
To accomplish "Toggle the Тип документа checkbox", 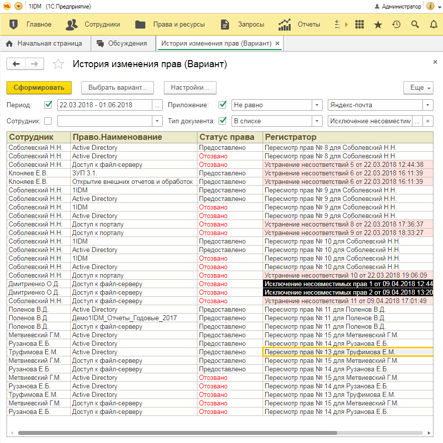I will [223, 121].
